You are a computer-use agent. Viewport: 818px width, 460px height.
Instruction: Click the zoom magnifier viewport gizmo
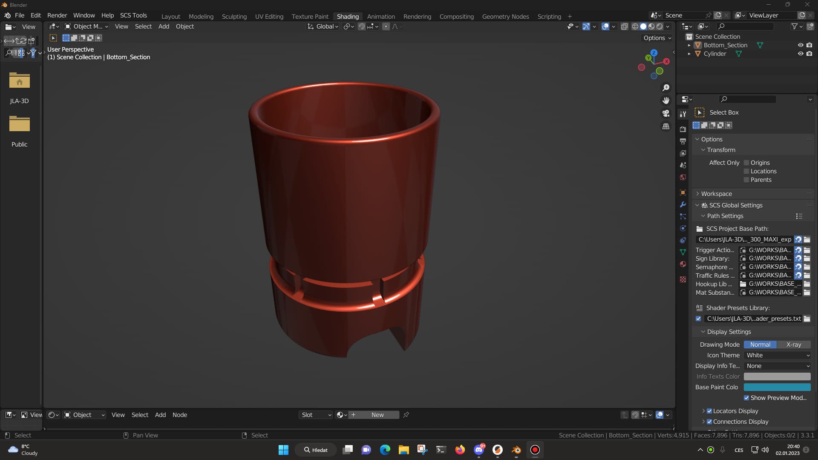click(666, 88)
